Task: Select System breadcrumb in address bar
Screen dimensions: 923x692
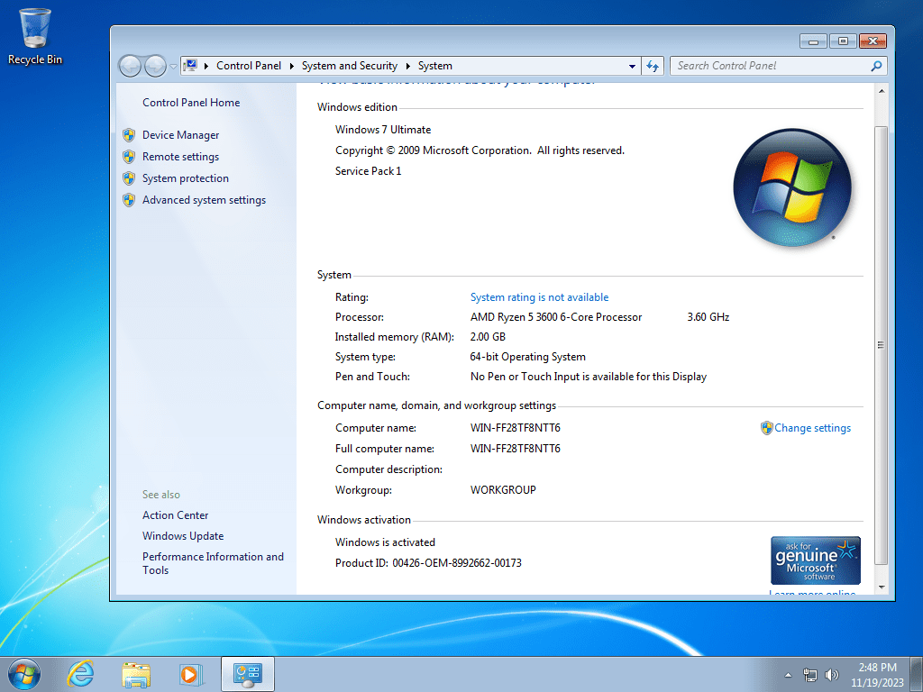Action: pos(435,66)
